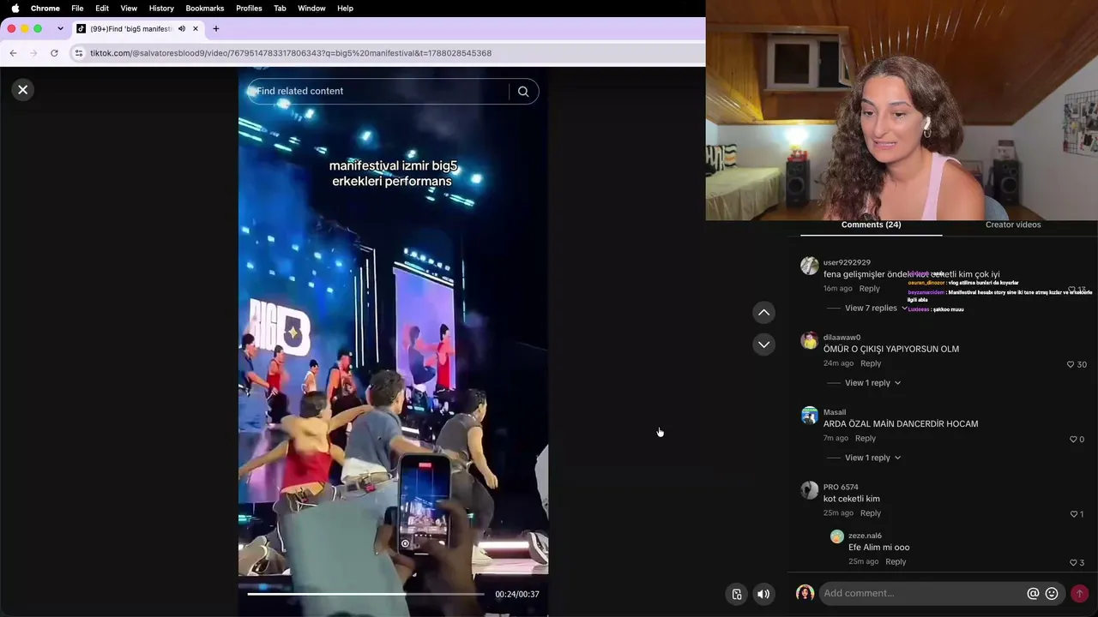Open the Apple menu
The width and height of the screenshot is (1098, 617).
(x=15, y=8)
